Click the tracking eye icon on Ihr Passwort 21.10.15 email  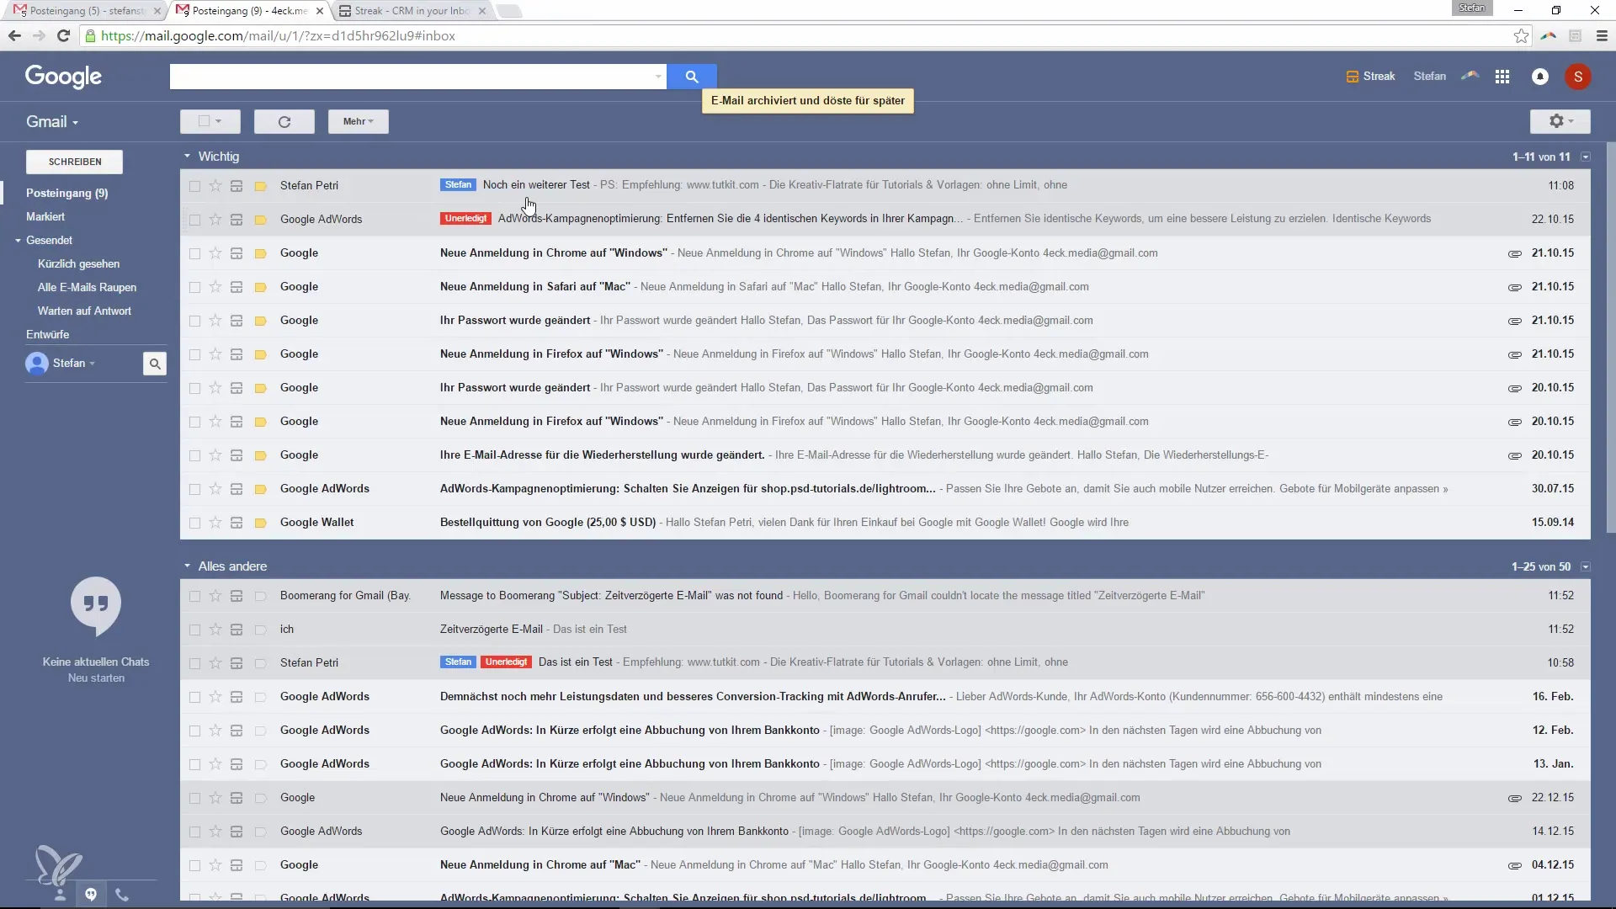[1514, 321]
